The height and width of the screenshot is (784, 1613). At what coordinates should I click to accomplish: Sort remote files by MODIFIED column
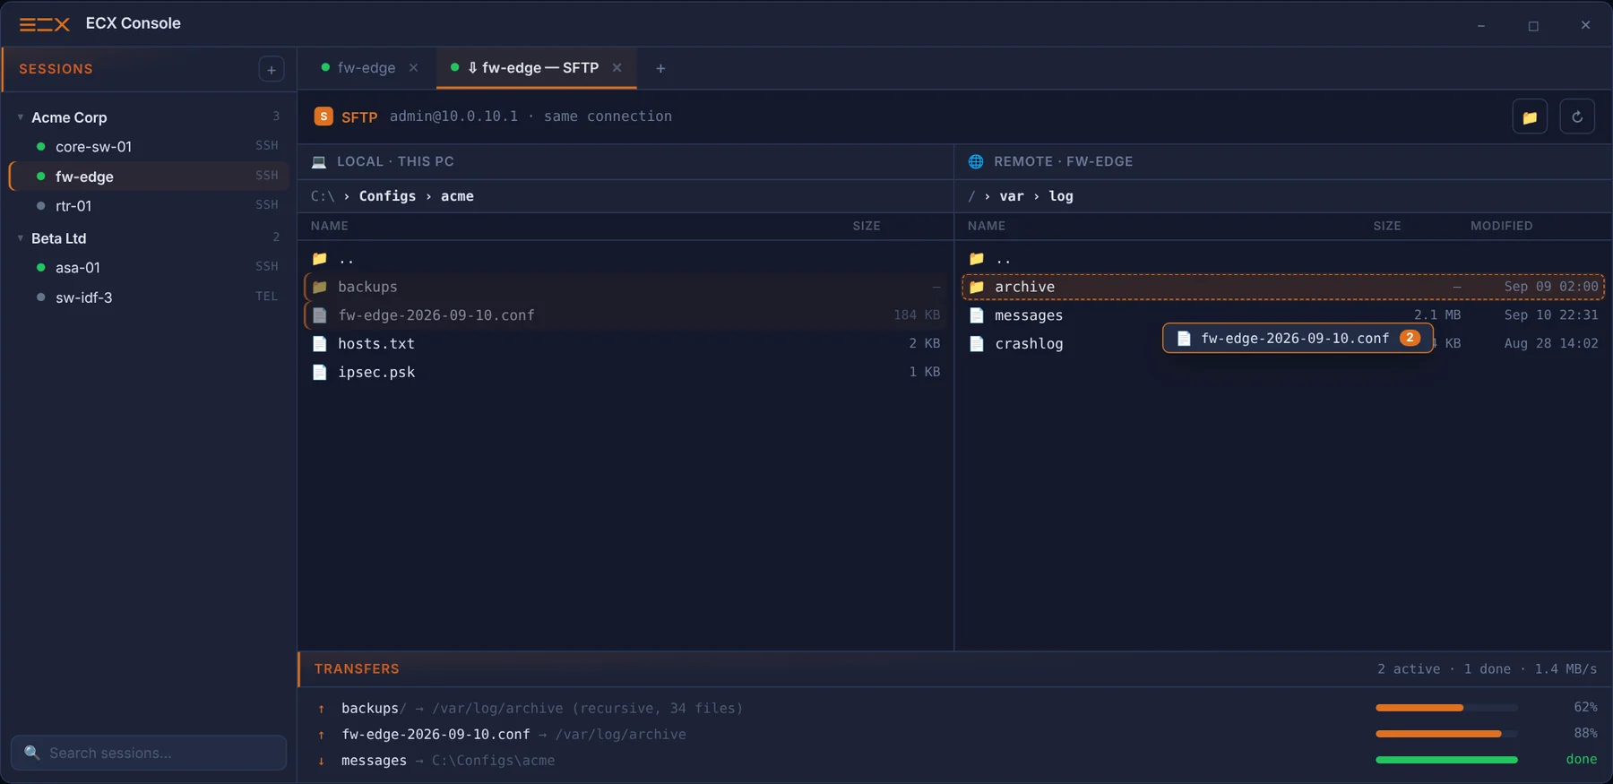(1501, 226)
